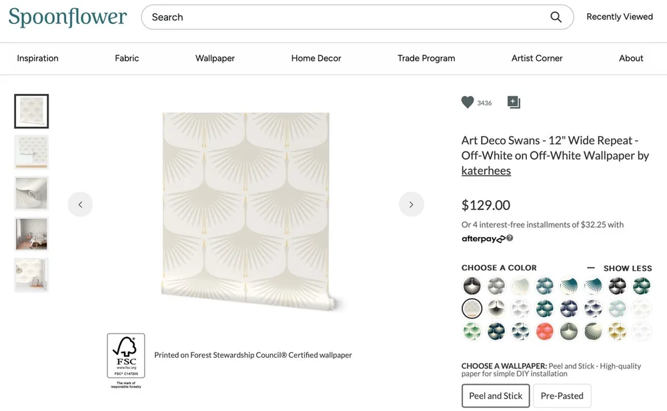The image size is (667, 411).
Task: Open the Fabric menu
Action: click(x=127, y=58)
